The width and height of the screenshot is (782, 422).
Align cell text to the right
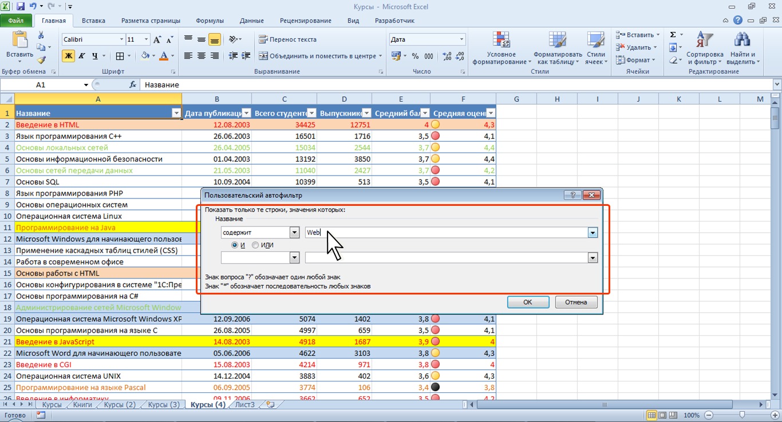coord(215,56)
